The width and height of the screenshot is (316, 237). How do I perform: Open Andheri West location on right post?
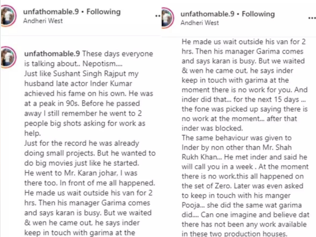pyautogui.click(x=200, y=23)
